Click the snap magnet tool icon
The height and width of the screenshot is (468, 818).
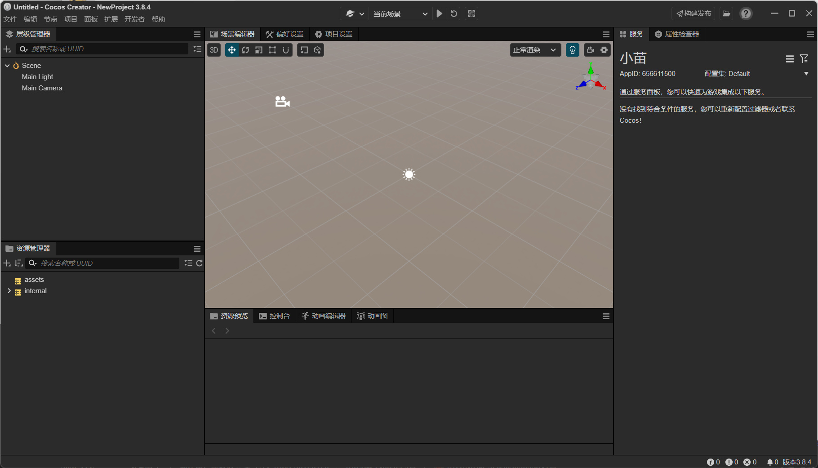286,50
